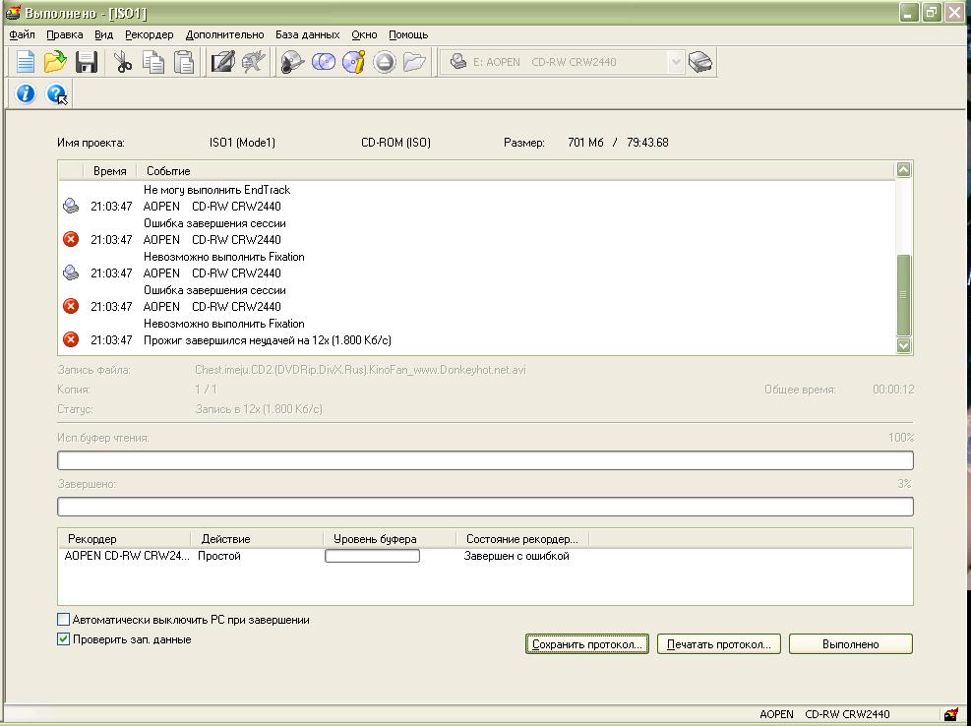971x726 pixels.
Task: Click the application icon in the title bar
Action: (13, 13)
